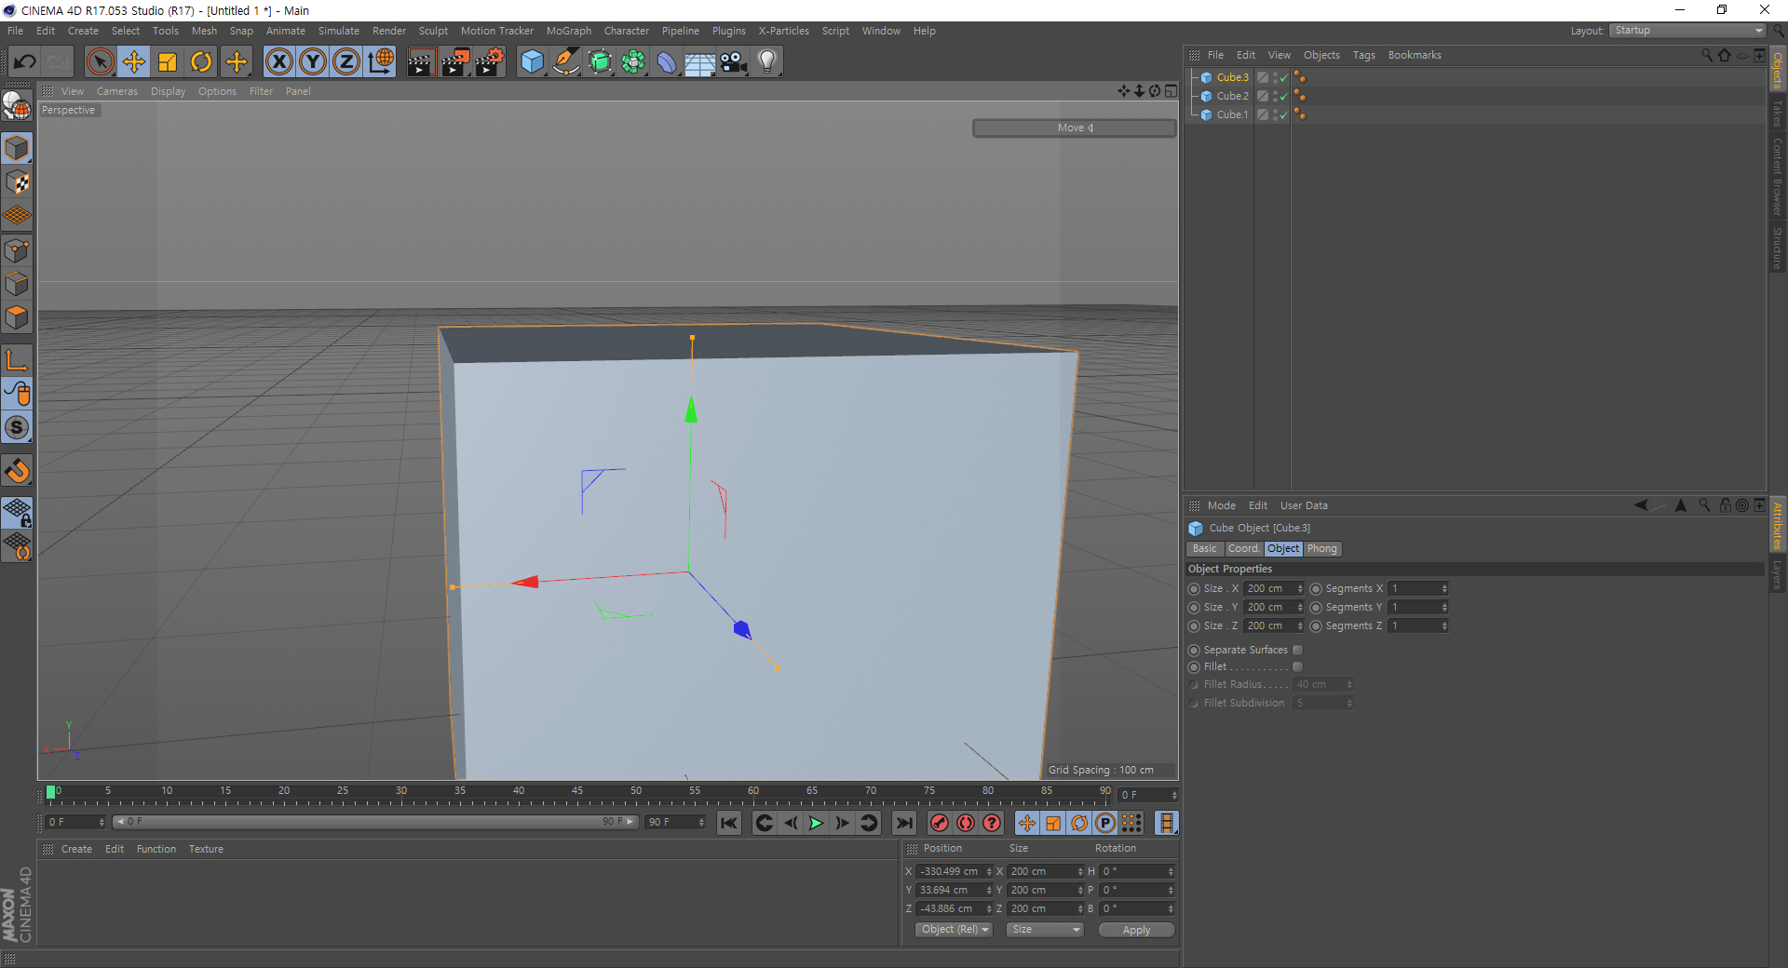Open the X-Particles menu

(x=783, y=31)
